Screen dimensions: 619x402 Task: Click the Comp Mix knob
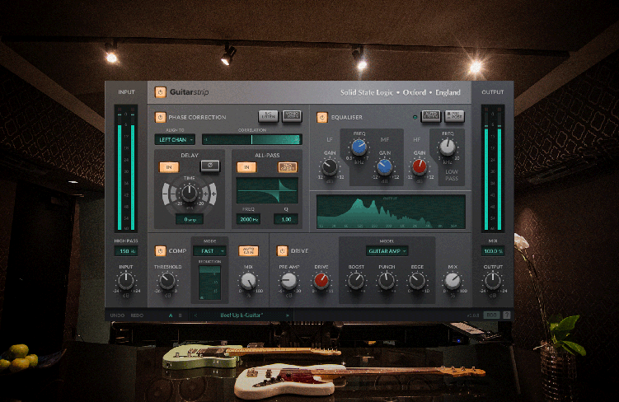(248, 281)
